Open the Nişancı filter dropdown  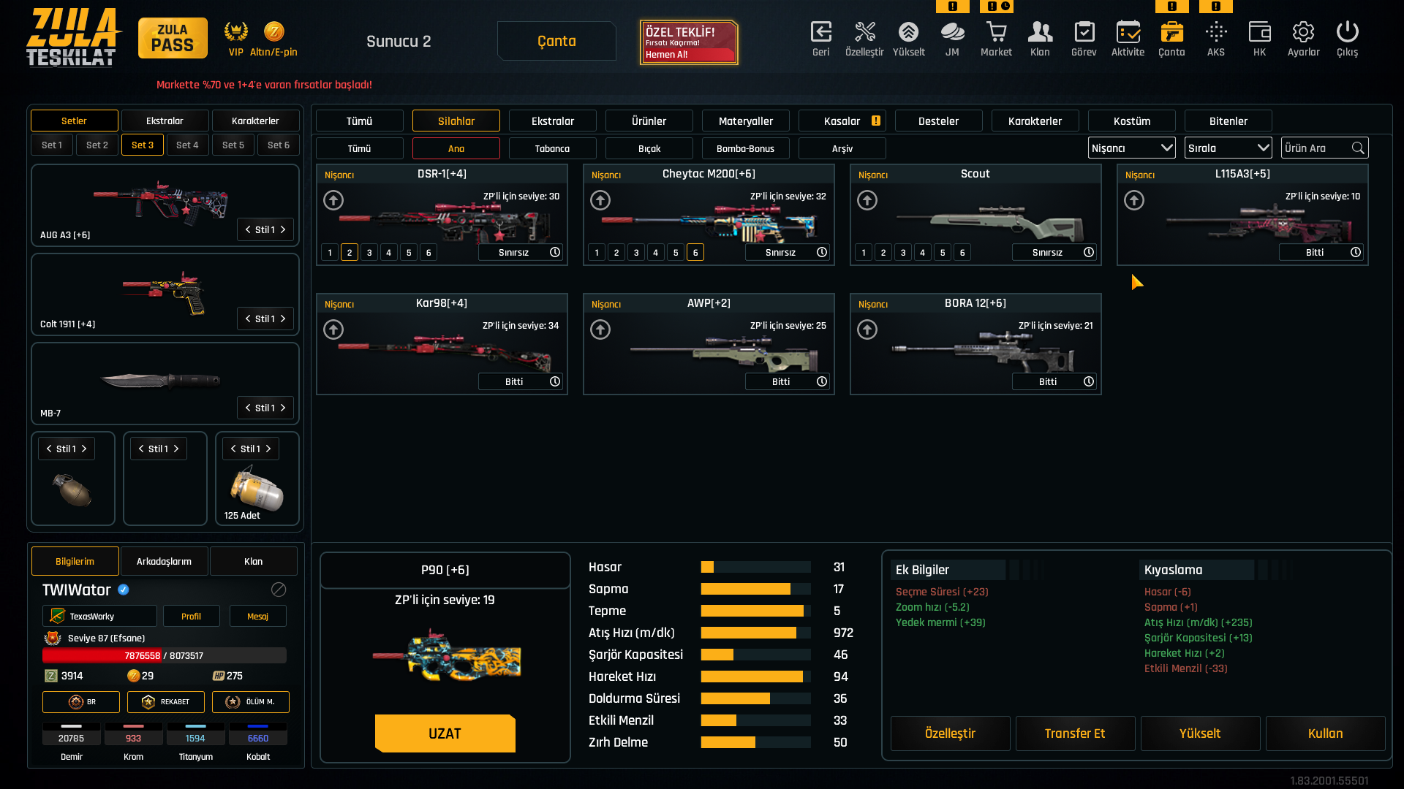click(x=1132, y=148)
